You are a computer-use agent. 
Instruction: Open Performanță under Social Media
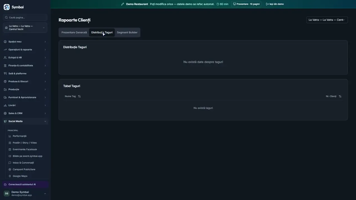point(19,136)
